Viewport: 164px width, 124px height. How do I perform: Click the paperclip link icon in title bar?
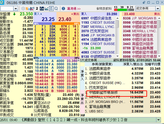[x=144, y=2]
